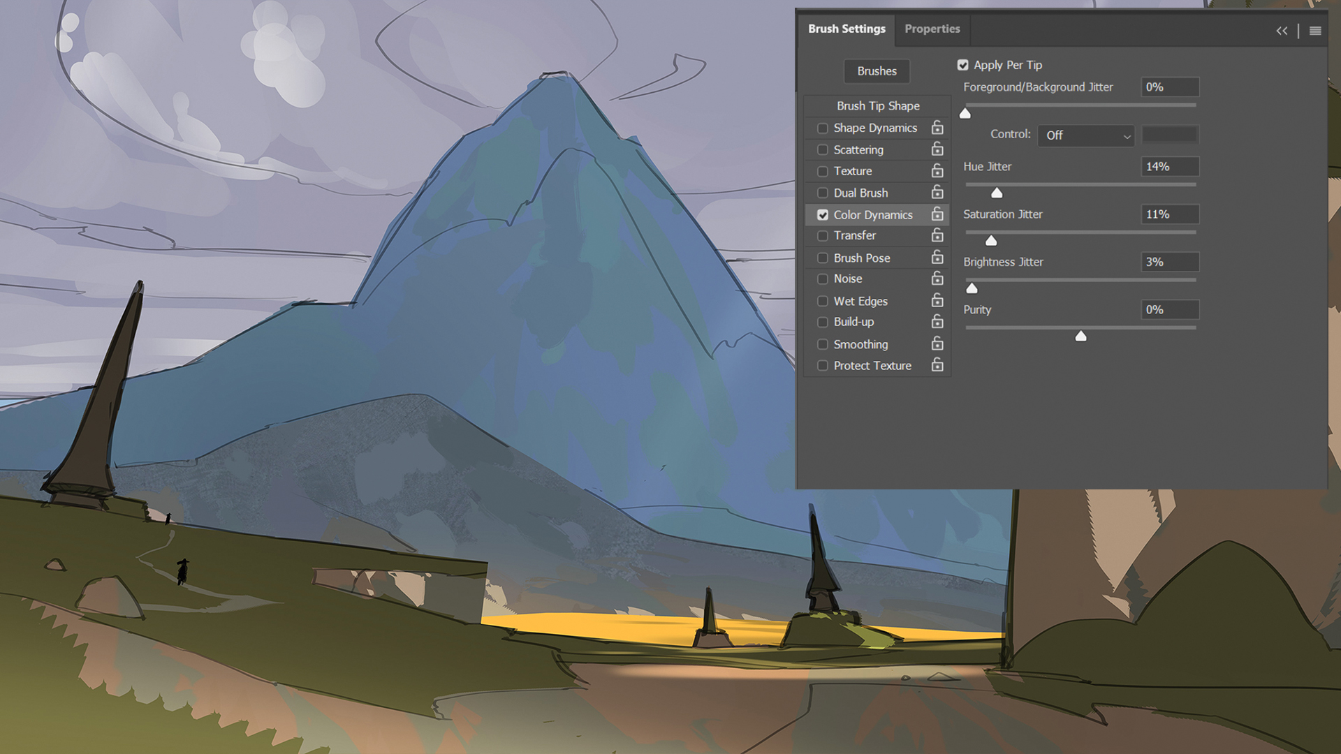The image size is (1341, 754).
Task: Toggle lock icon for Color Dynamics
Action: coord(937,214)
